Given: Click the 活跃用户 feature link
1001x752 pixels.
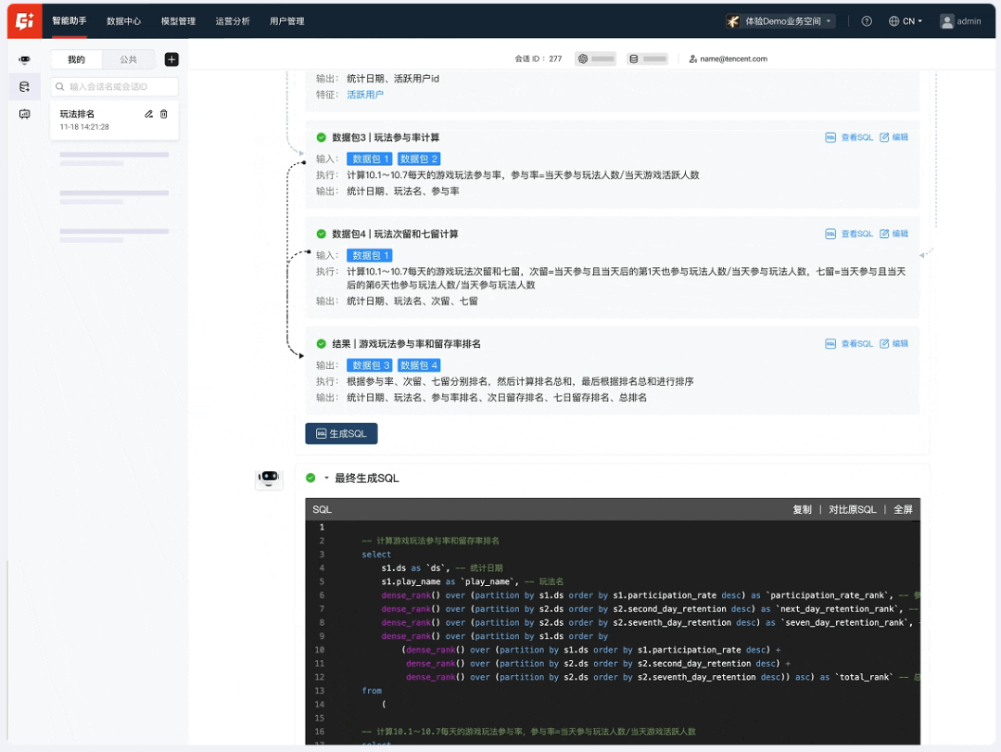Looking at the screenshot, I should (365, 95).
